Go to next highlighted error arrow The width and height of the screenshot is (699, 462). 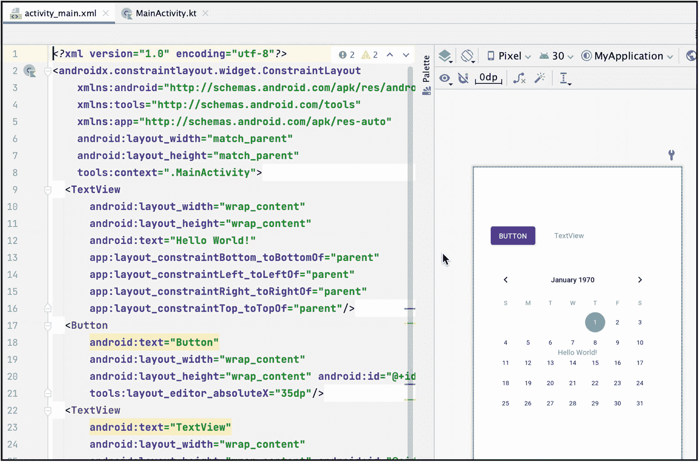pyautogui.click(x=406, y=55)
